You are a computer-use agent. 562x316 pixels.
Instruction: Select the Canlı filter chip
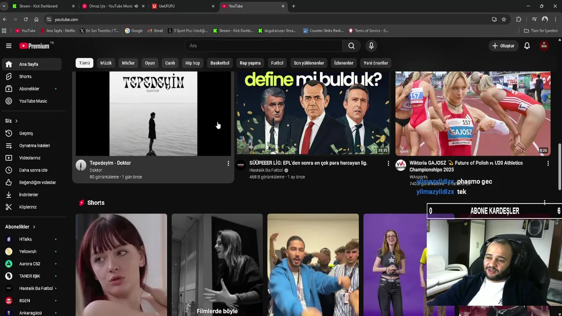[170, 63]
